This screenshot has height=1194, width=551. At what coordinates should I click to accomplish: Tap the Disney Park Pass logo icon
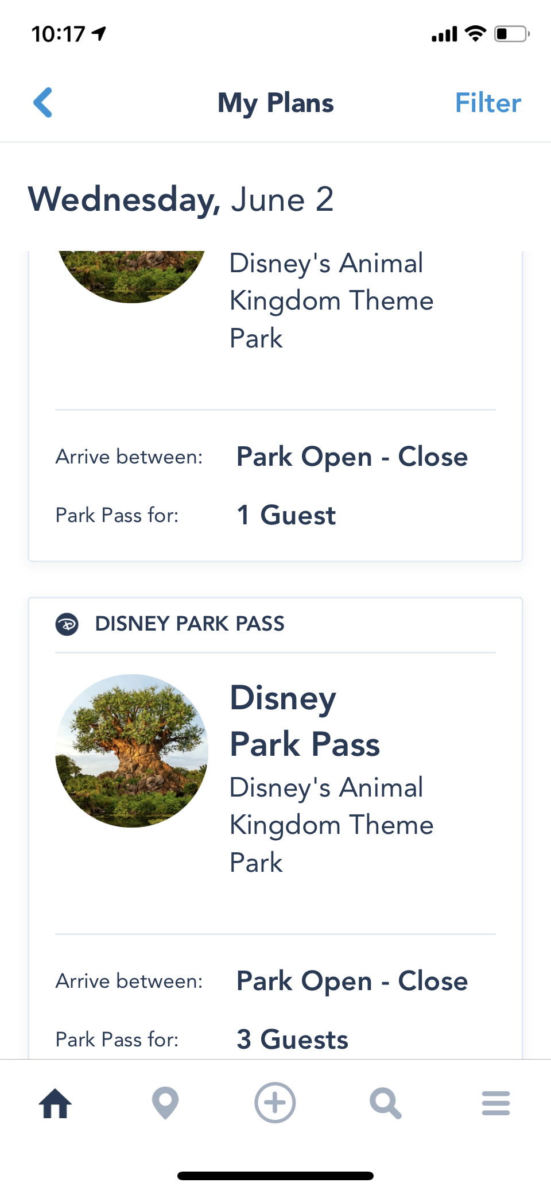click(x=67, y=624)
